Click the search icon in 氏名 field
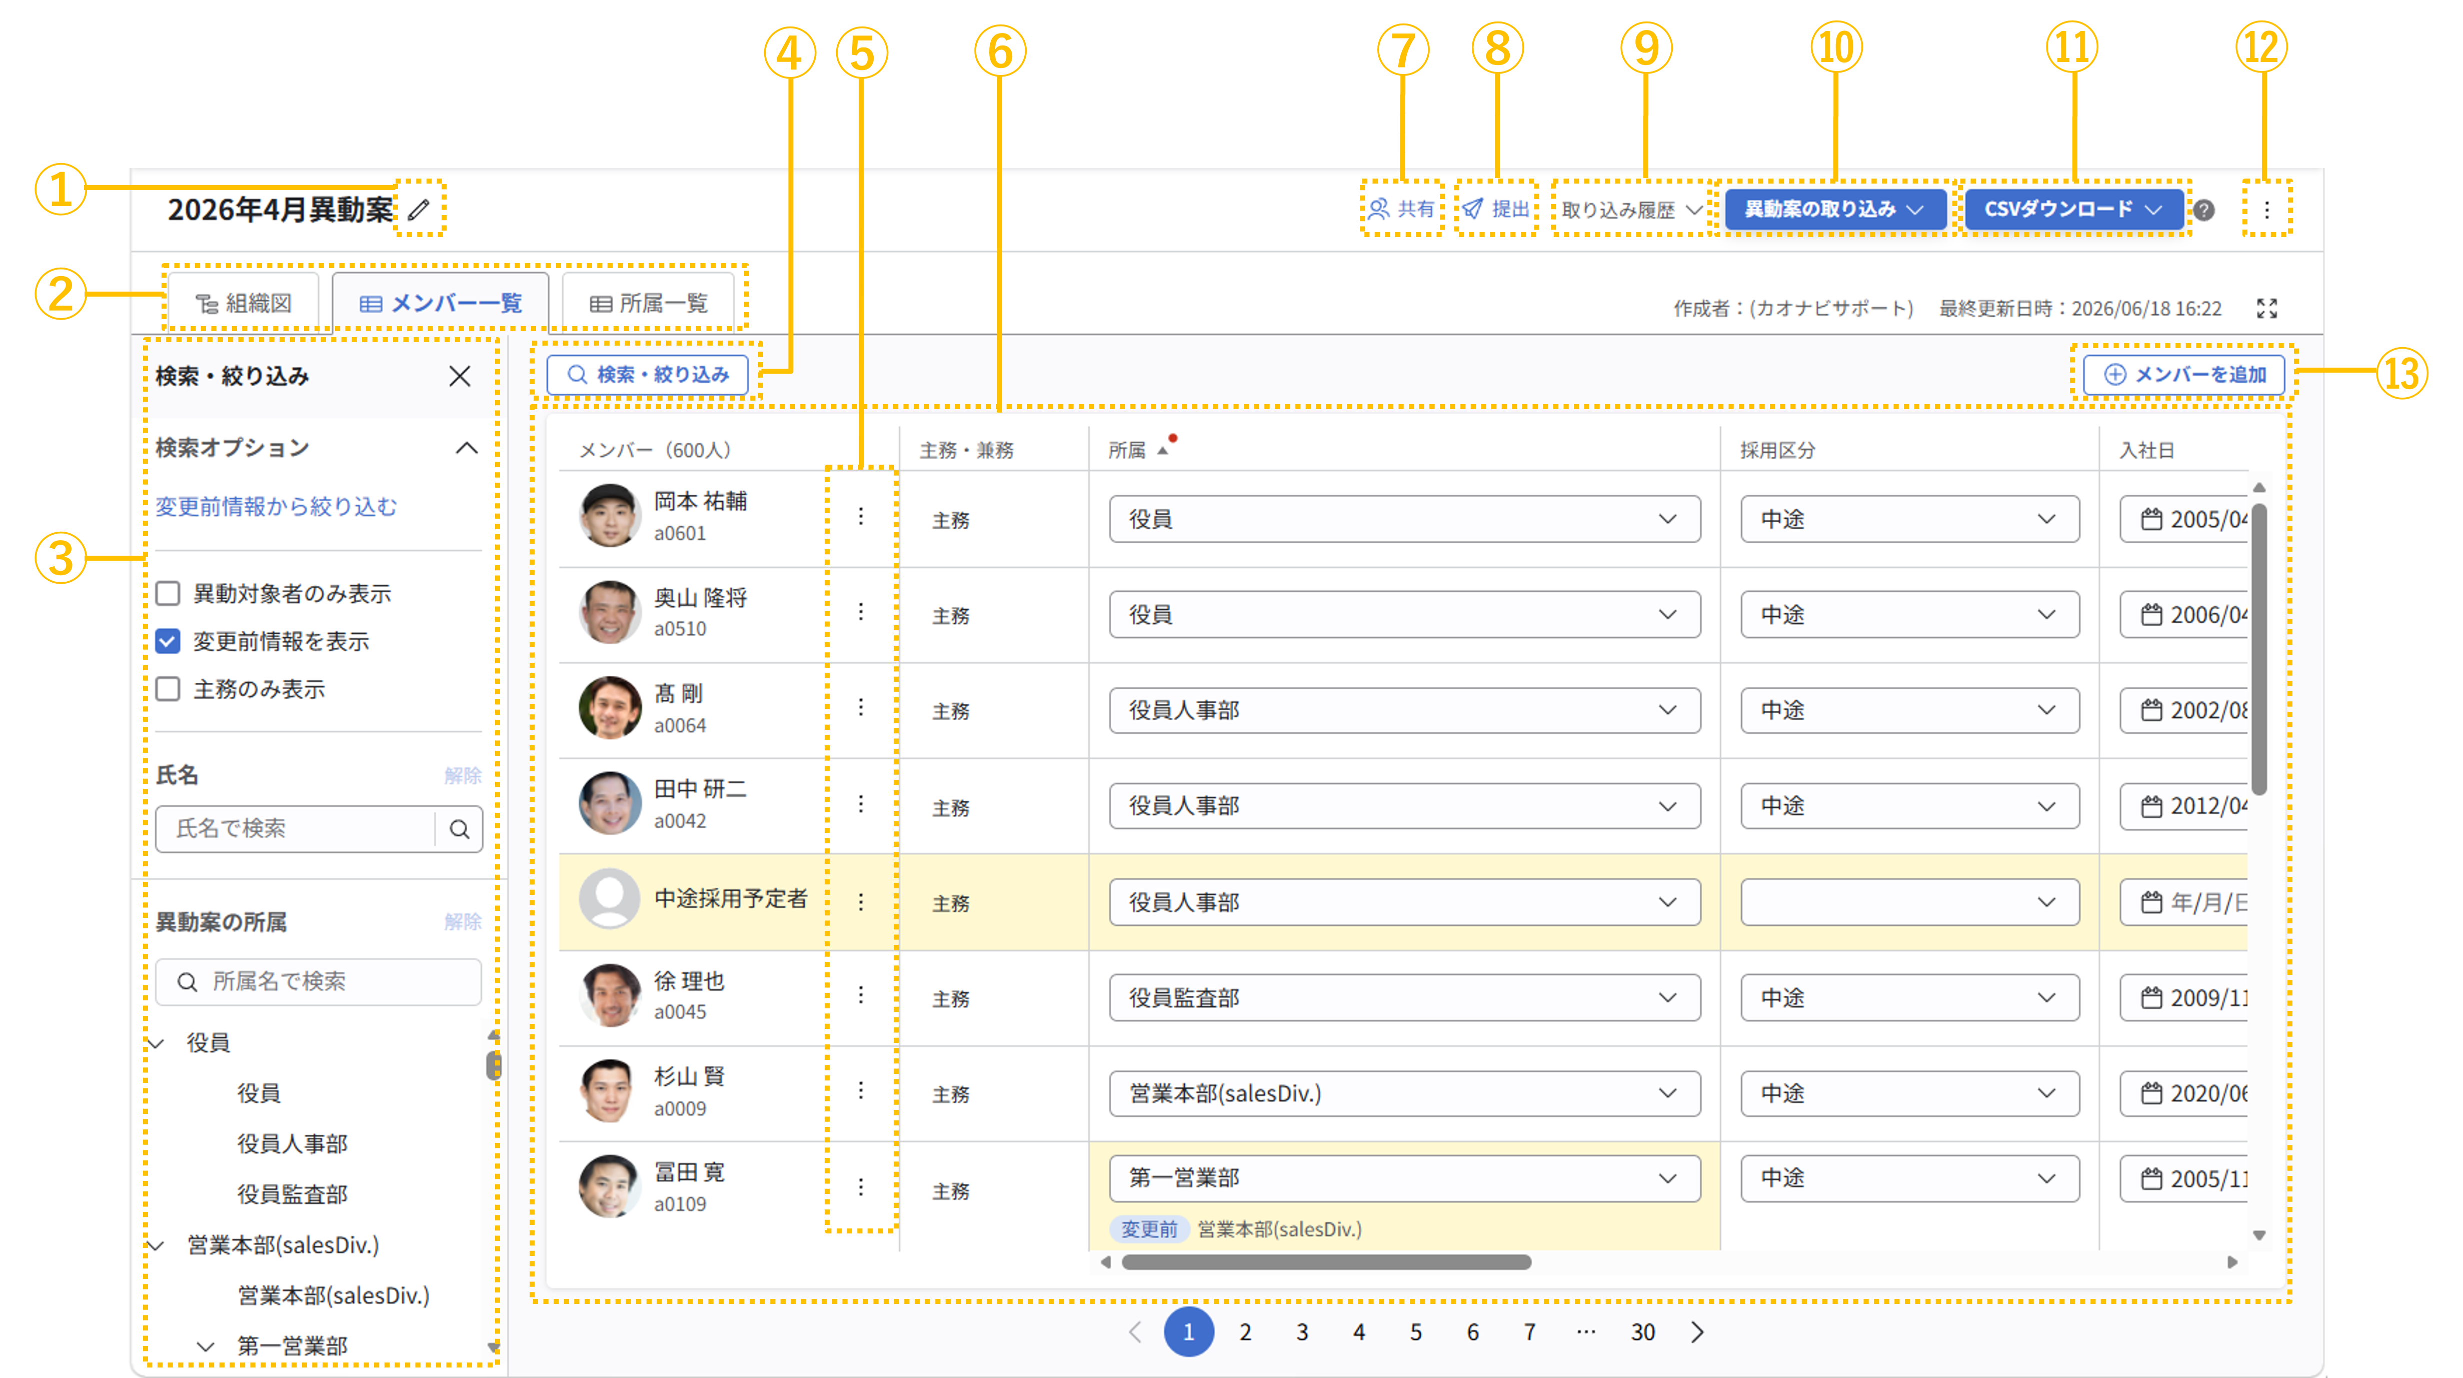2463x1378 pixels. (459, 829)
